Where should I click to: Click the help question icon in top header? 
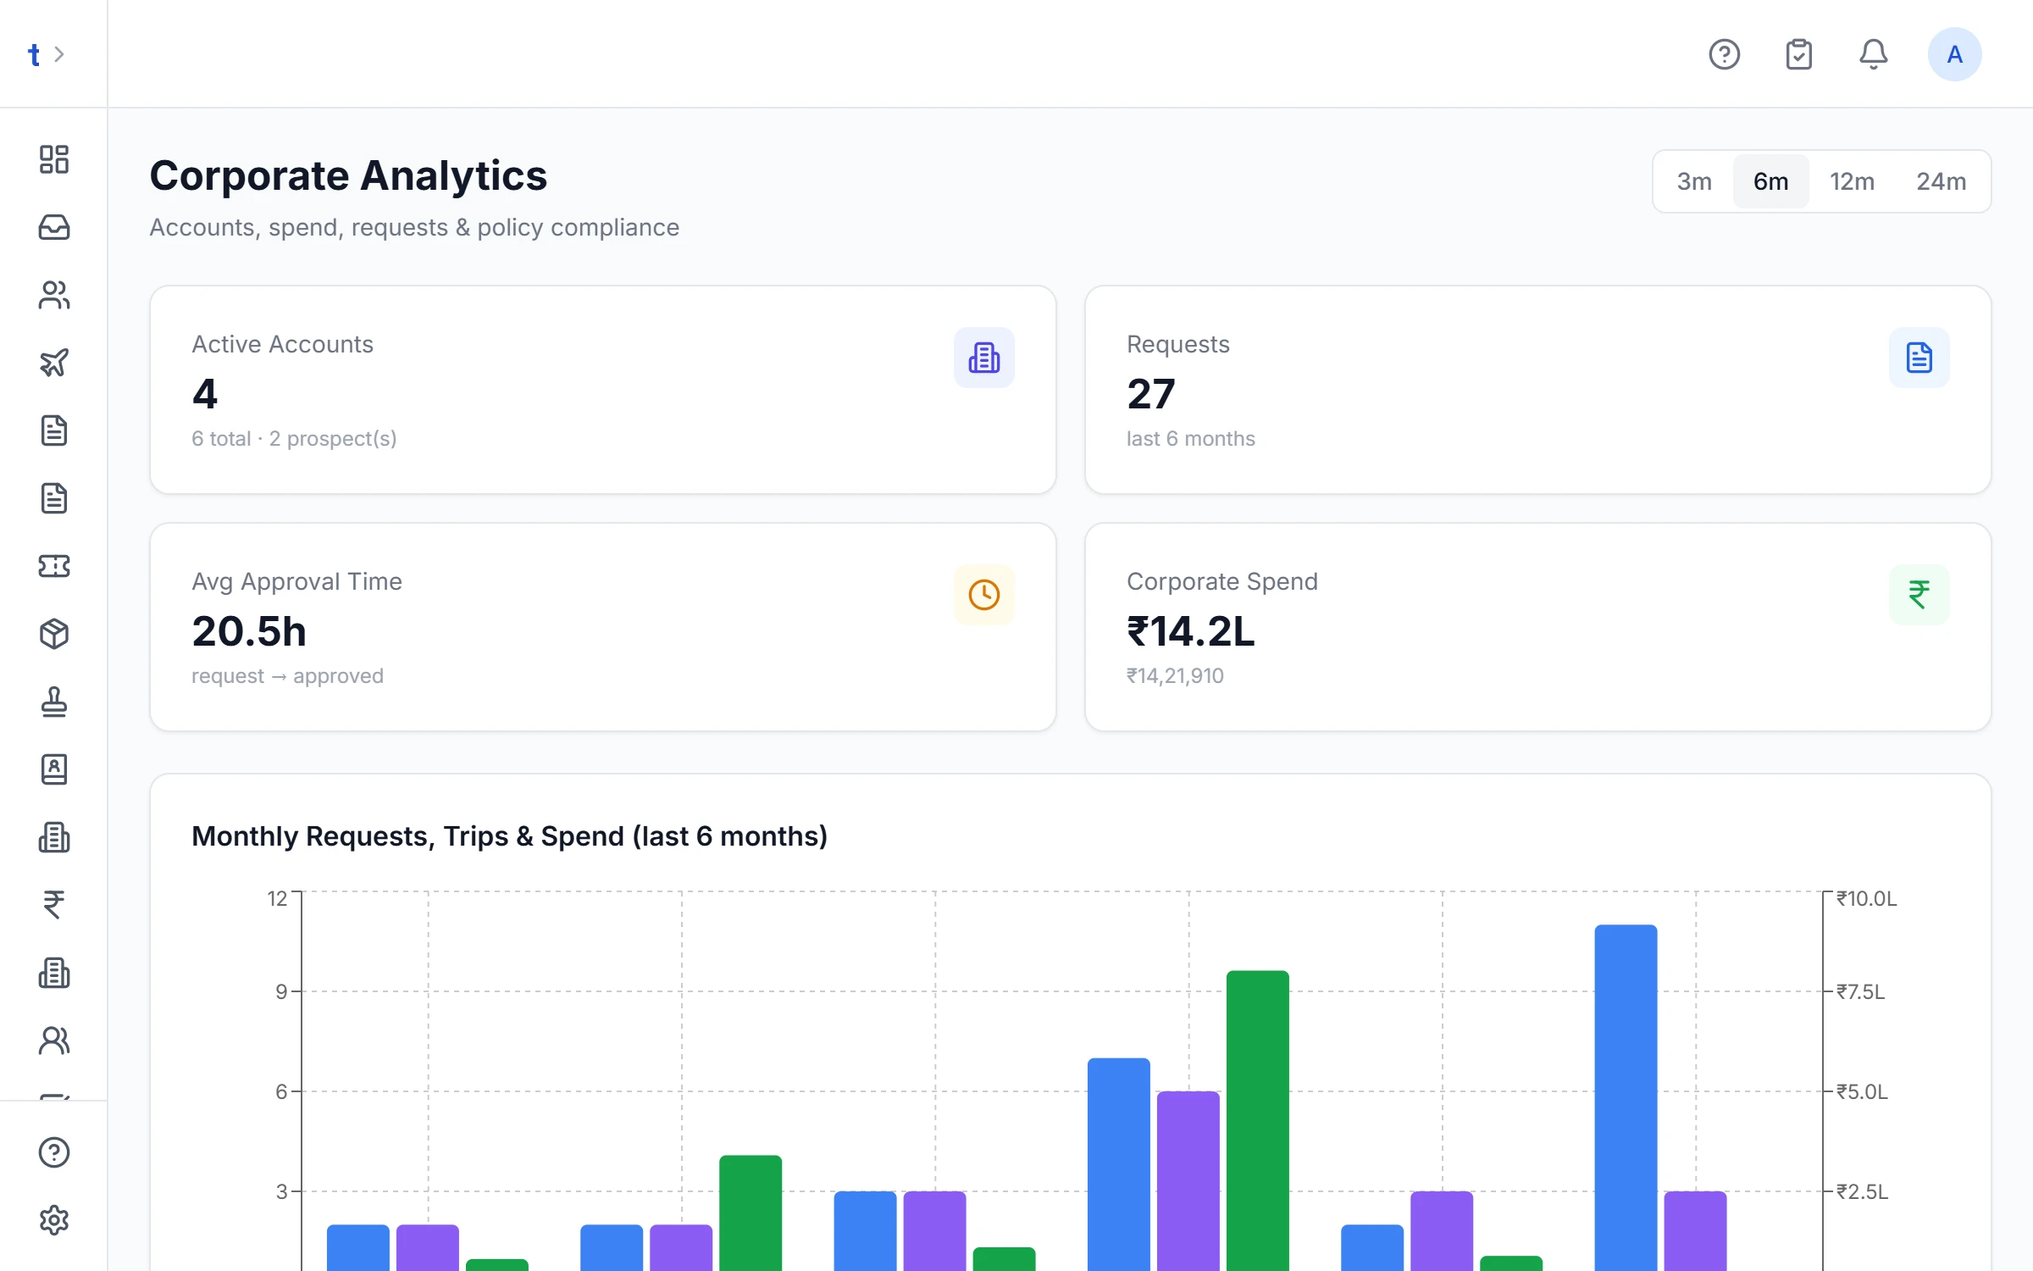[1725, 54]
